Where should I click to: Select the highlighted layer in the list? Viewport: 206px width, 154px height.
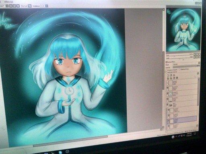pyautogui.click(x=182, y=120)
